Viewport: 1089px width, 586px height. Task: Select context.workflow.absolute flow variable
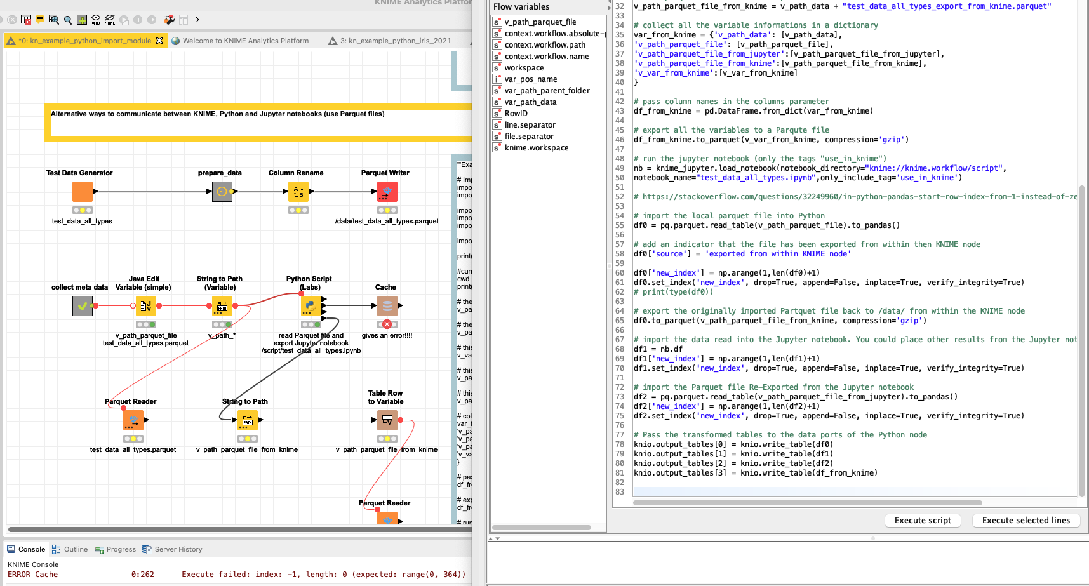pos(549,34)
